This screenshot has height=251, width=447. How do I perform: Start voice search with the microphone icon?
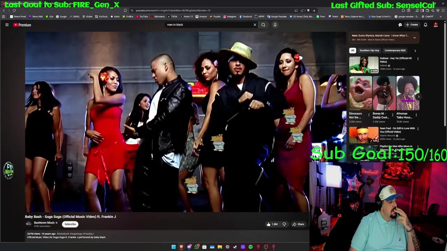pos(275,25)
